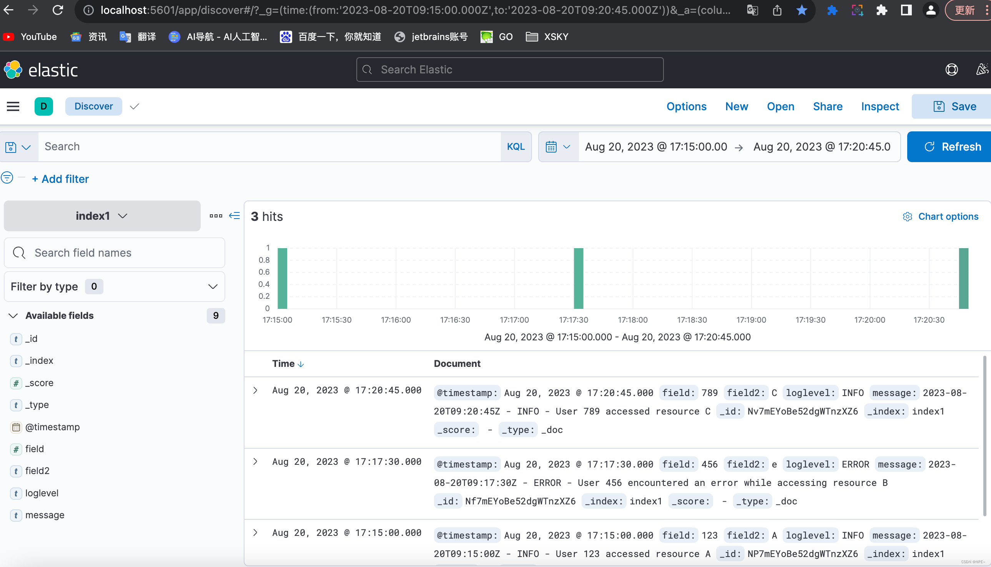Open index pattern options dots icon
The width and height of the screenshot is (991, 567).
click(216, 216)
